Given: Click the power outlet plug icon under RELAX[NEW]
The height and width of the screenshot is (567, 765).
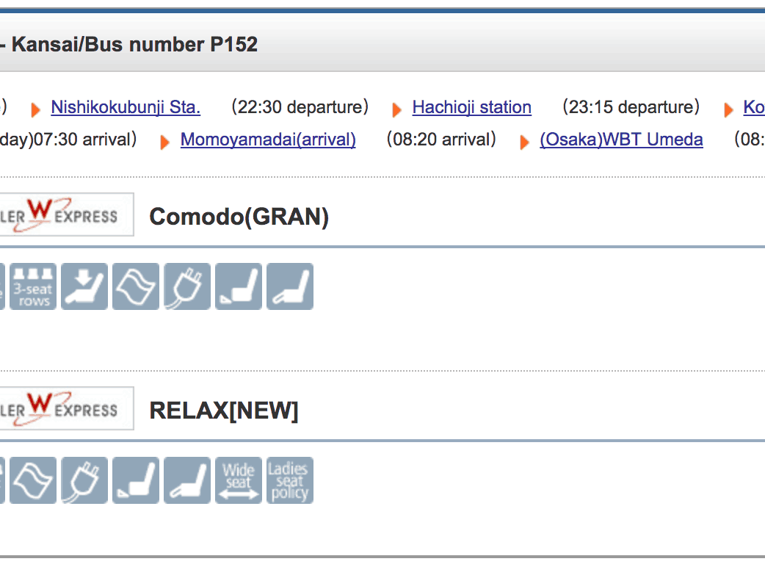Looking at the screenshot, I should [84, 480].
